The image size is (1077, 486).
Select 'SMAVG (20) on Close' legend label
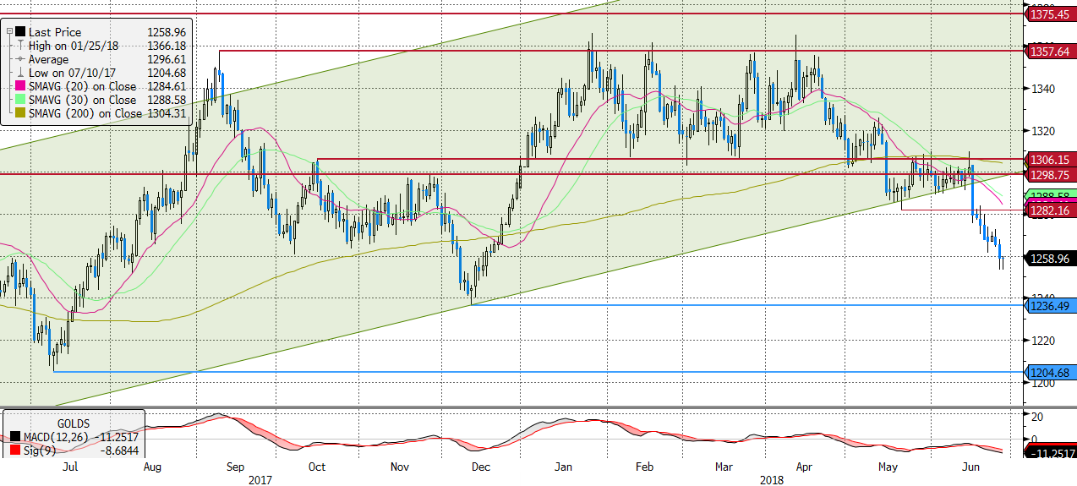82,86
